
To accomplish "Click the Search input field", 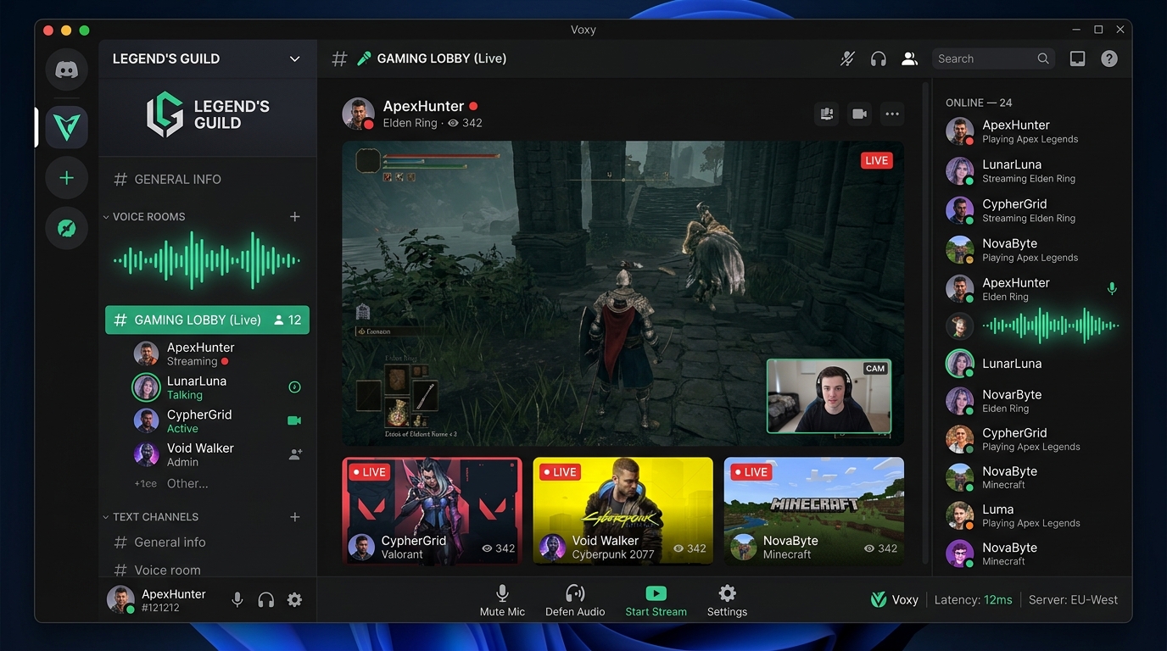I will pos(993,58).
